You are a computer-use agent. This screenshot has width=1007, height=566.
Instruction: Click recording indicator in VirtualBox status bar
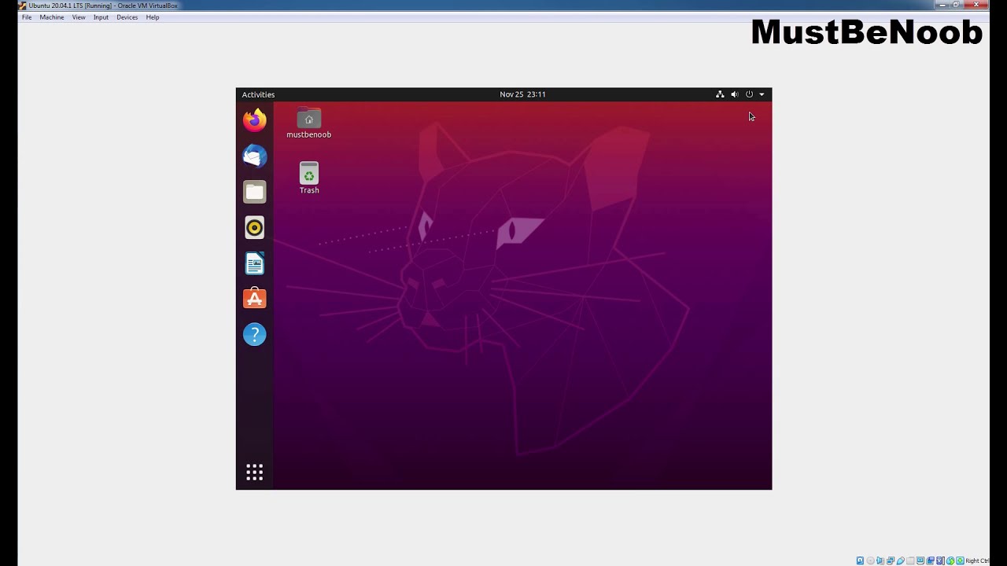coord(930,560)
